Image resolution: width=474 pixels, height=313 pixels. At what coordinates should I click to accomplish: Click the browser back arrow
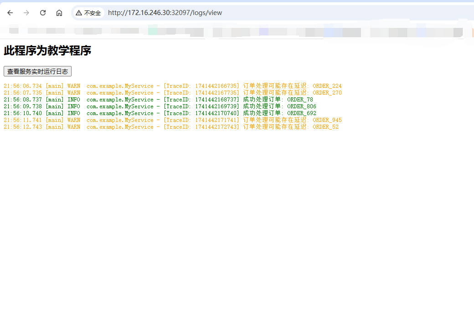tap(10, 13)
